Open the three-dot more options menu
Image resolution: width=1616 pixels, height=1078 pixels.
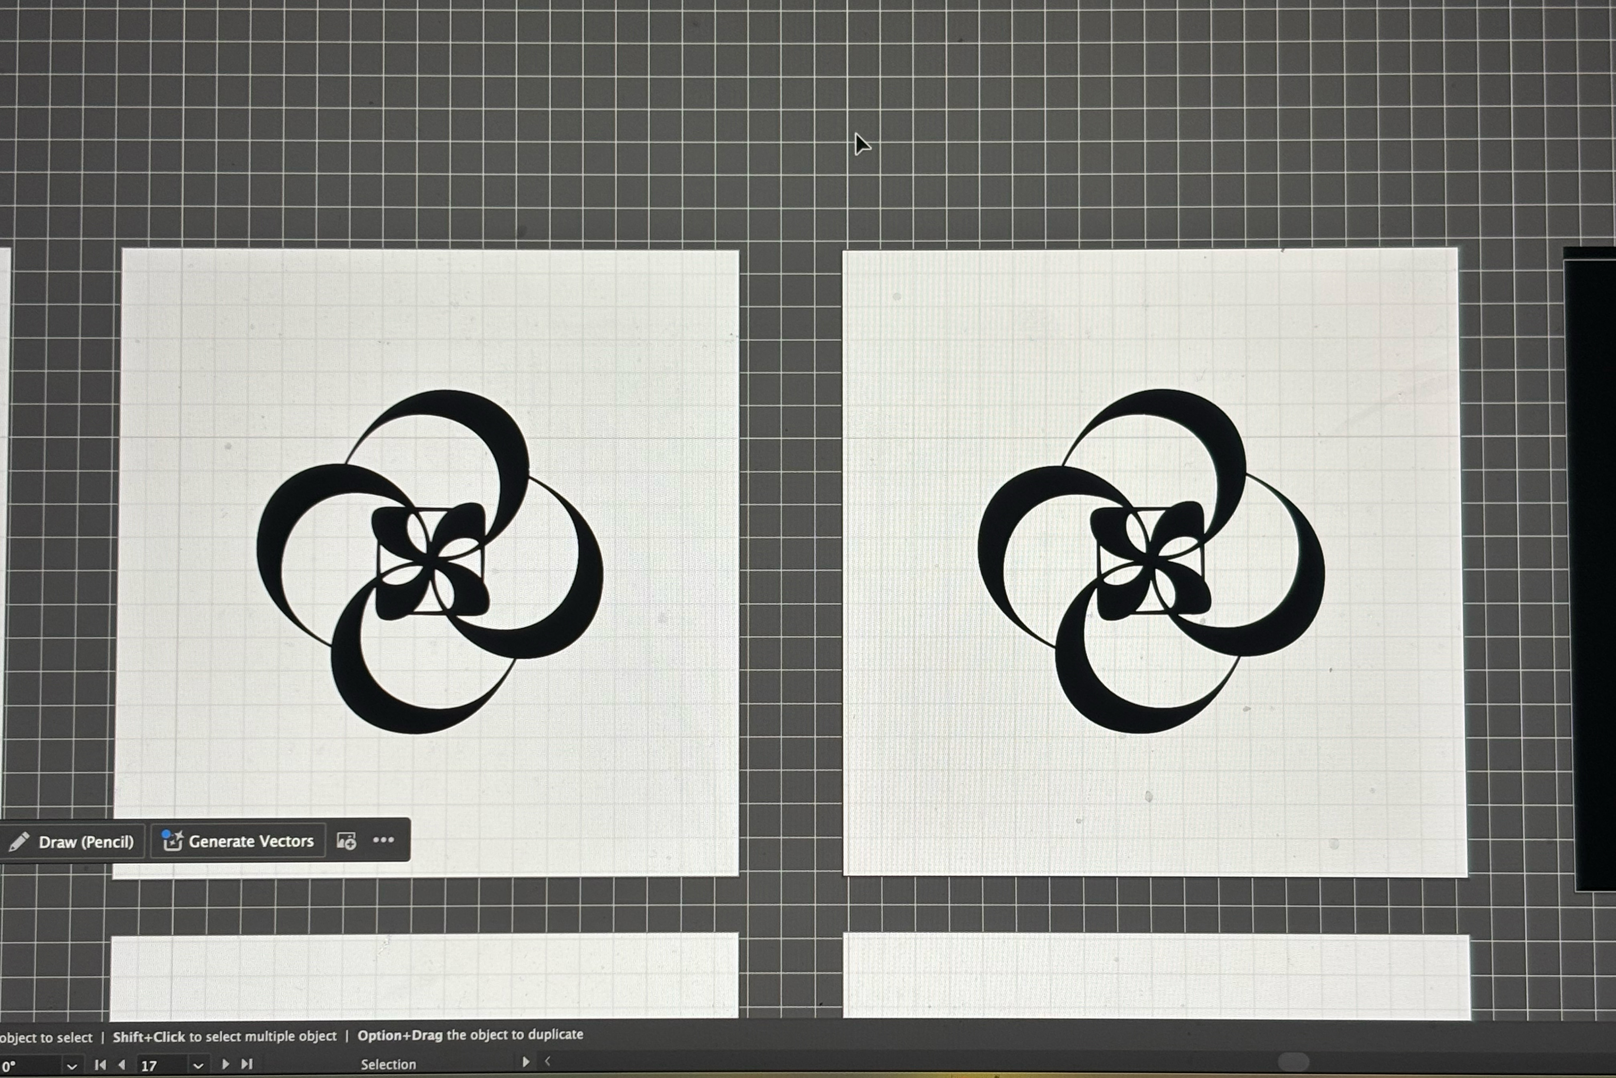tap(383, 840)
